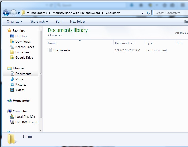Open address bar previous locations dropdown
The image size is (188, 147).
click(x=142, y=13)
